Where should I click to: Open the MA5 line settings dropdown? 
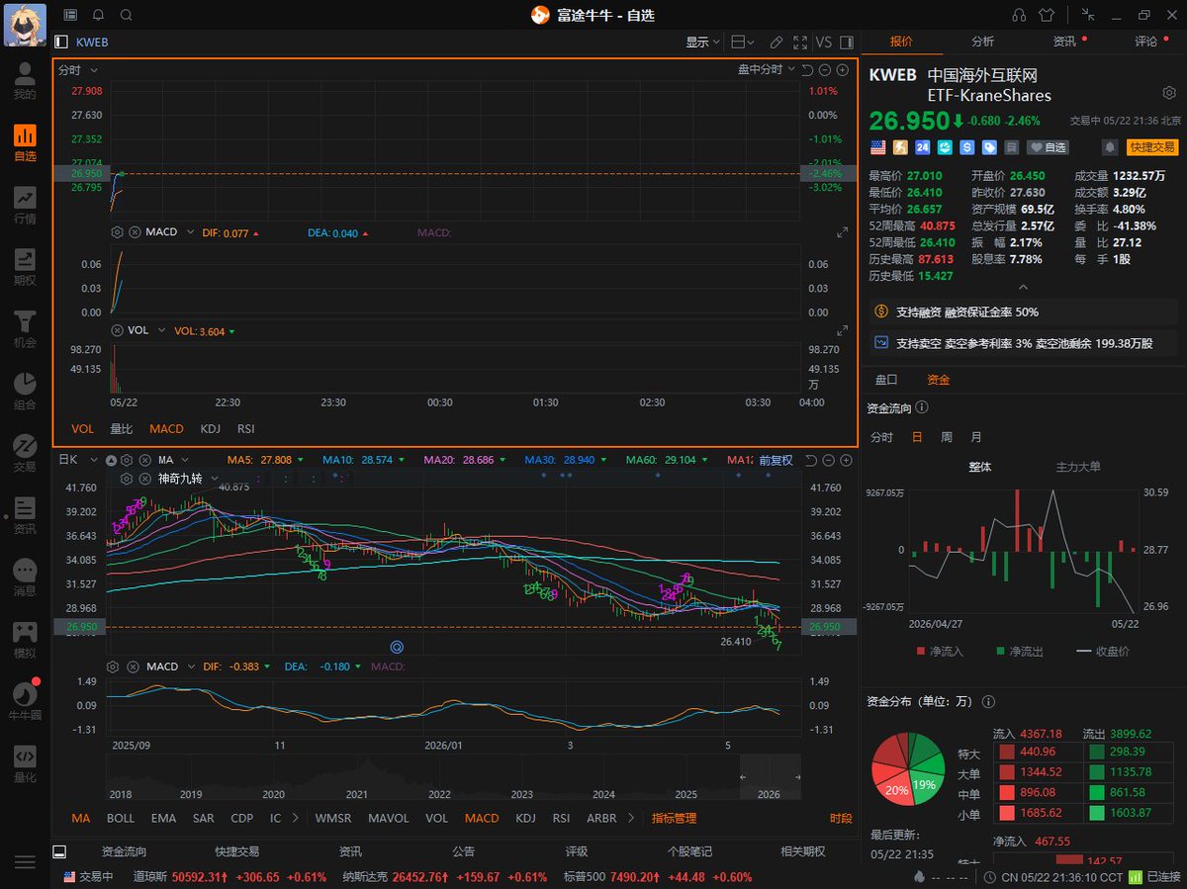[x=303, y=460]
